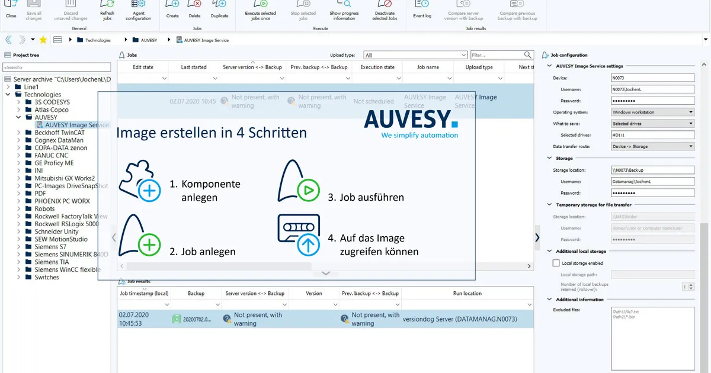
Task: Sort jobs by the Last started column
Action: (x=194, y=67)
